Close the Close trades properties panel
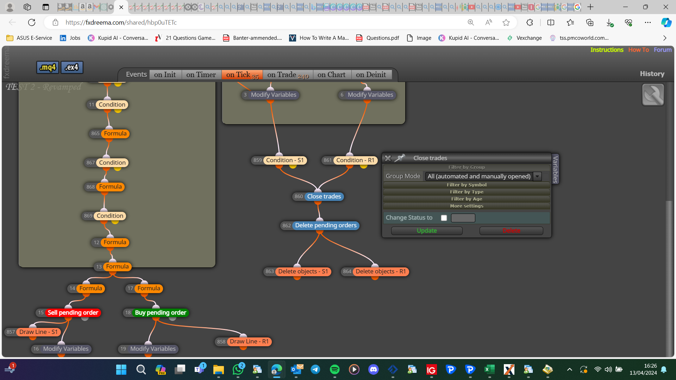Screen dimensions: 676x380 [388, 158]
